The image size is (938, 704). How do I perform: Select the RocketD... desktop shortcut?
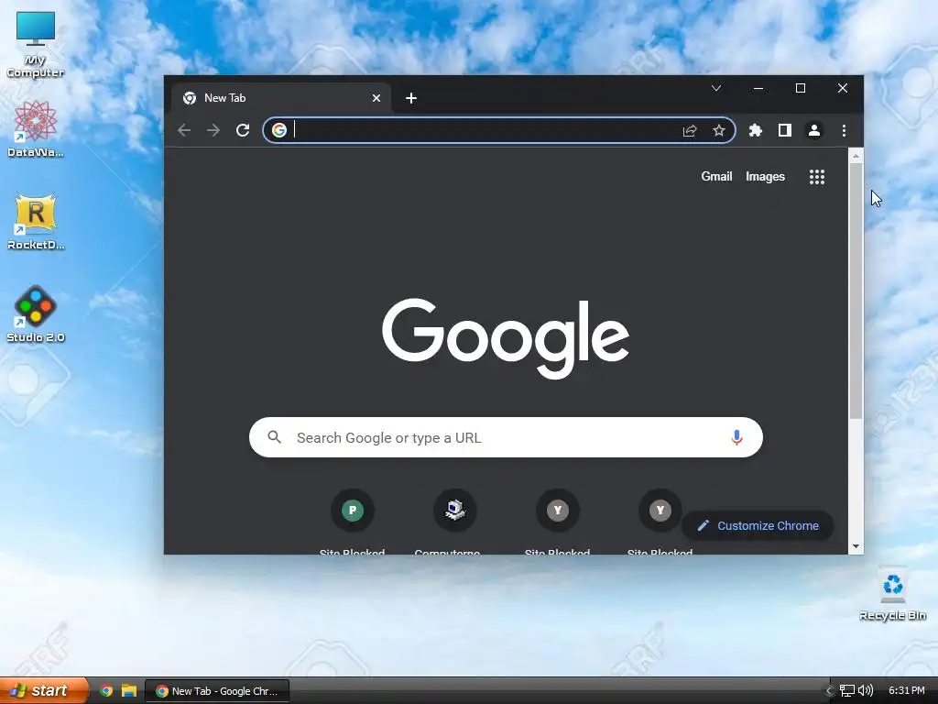click(x=36, y=222)
